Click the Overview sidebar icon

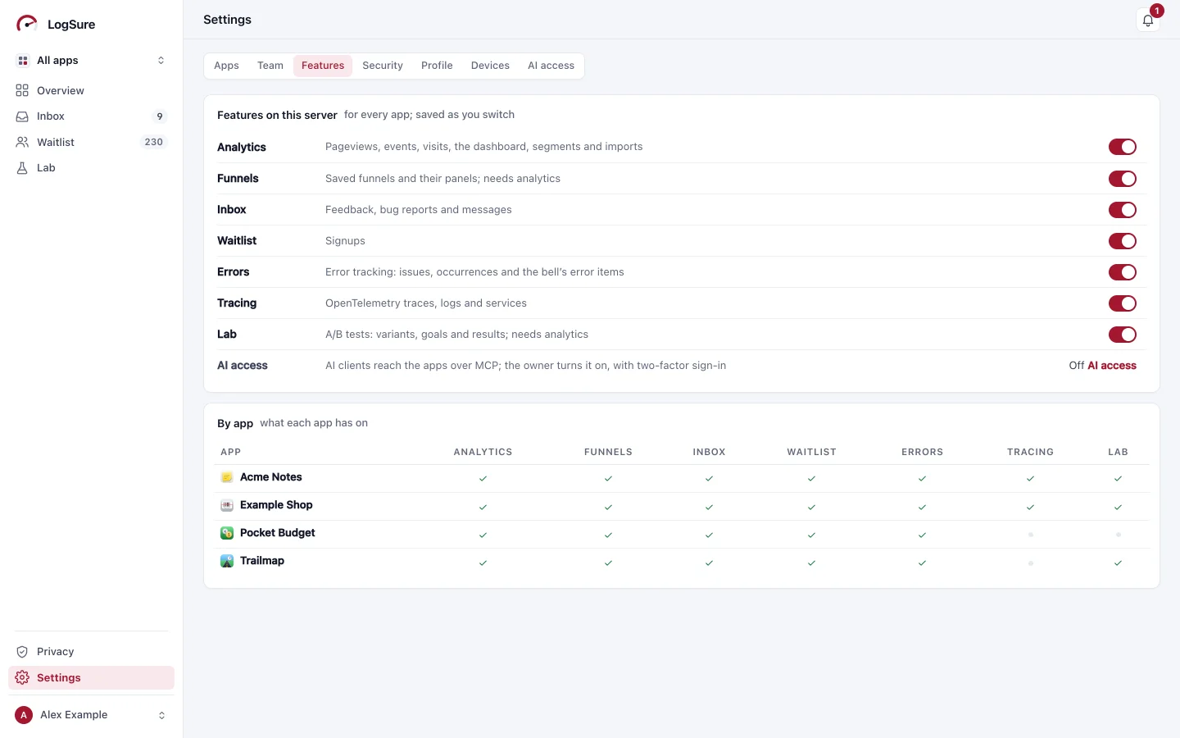click(22, 90)
